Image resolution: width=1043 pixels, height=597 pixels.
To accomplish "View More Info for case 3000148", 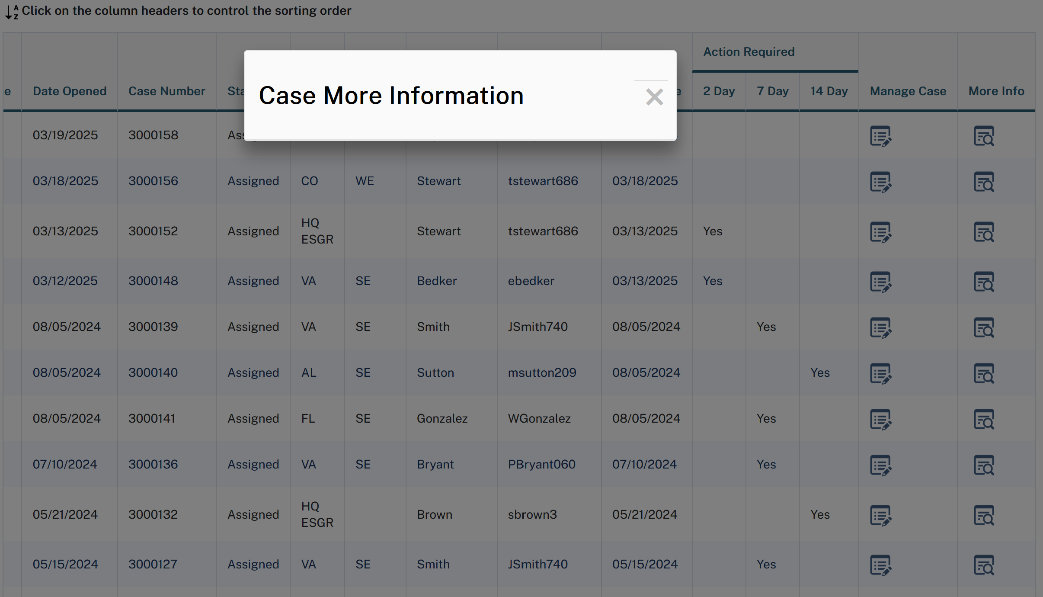I will 984,282.
